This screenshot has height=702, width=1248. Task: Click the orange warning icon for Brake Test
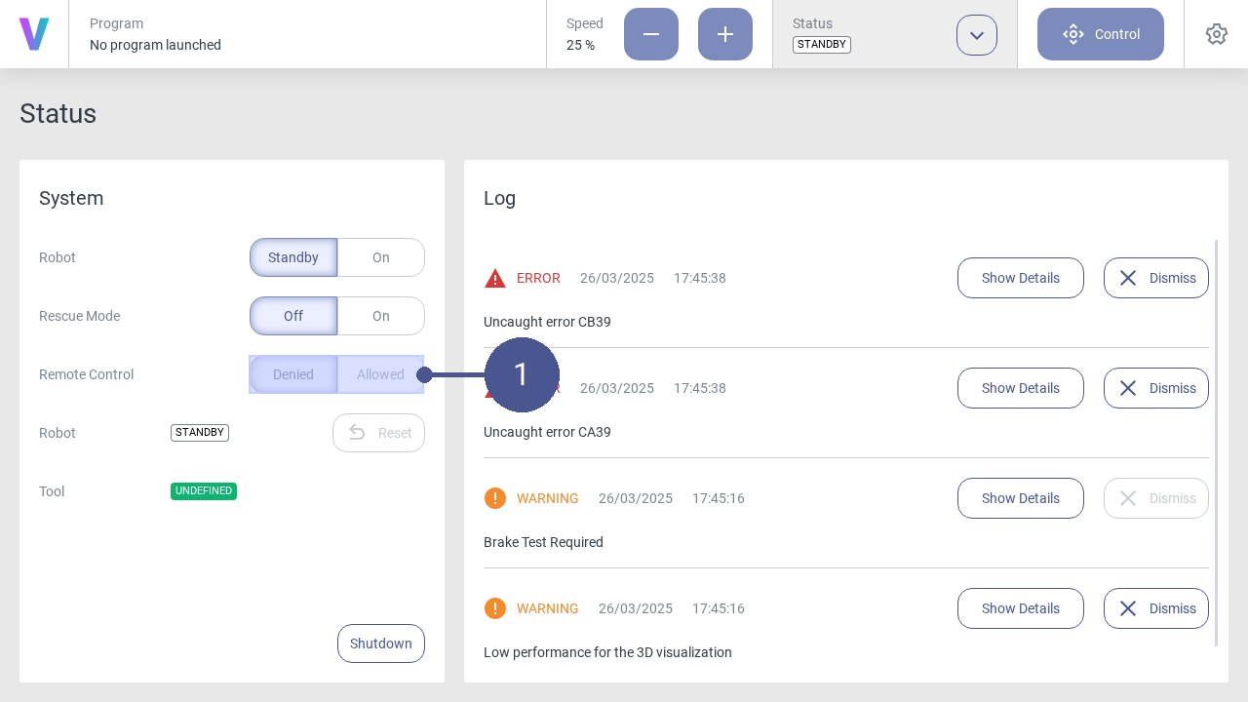tap(495, 498)
